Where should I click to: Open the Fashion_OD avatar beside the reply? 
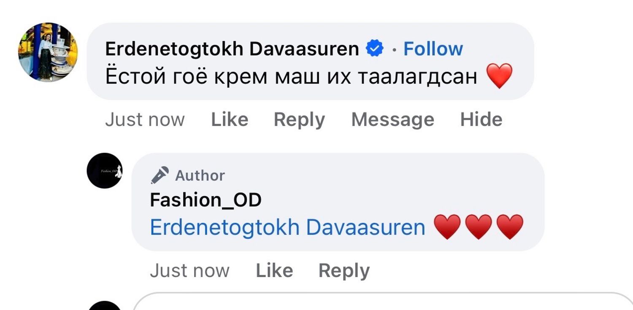(105, 171)
